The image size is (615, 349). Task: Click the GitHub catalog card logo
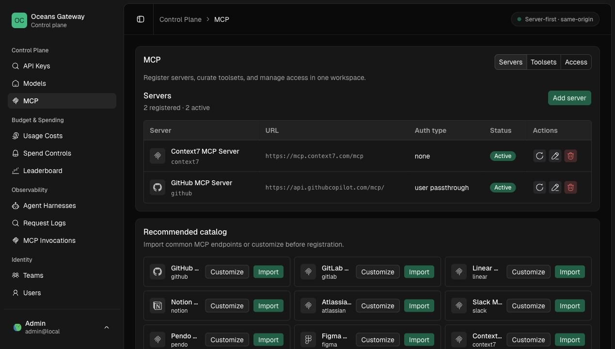point(158,272)
